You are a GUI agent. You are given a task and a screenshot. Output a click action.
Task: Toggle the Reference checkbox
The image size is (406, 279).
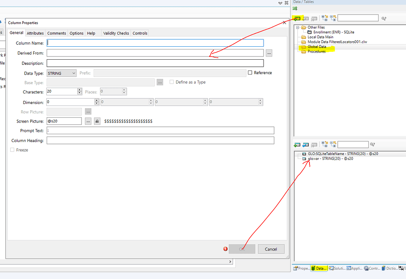point(250,72)
